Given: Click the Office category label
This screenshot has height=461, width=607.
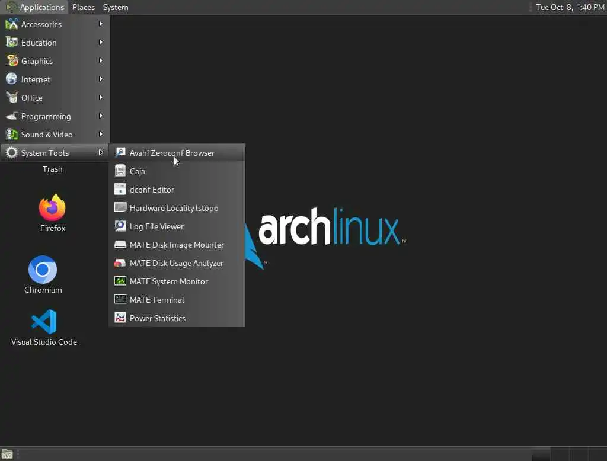Looking at the screenshot, I should point(32,98).
